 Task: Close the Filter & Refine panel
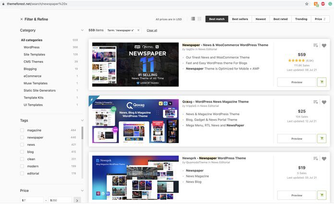(x=22, y=19)
